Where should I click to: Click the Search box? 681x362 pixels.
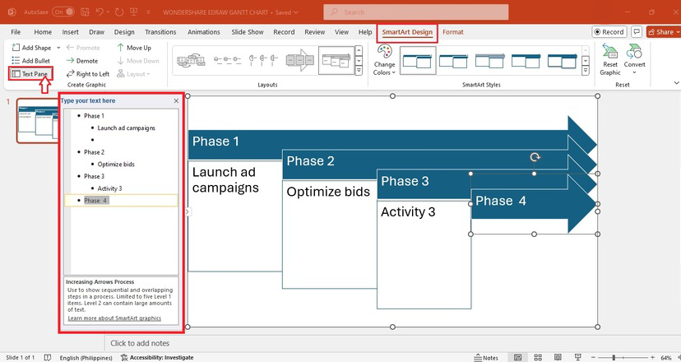[416, 12]
